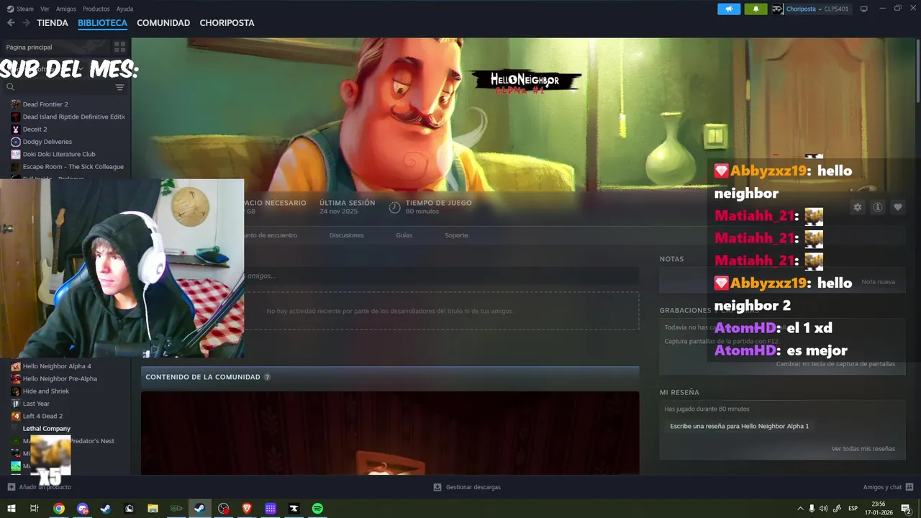
Task: Click the Deceit 2 bunny icon
Action: point(16,129)
